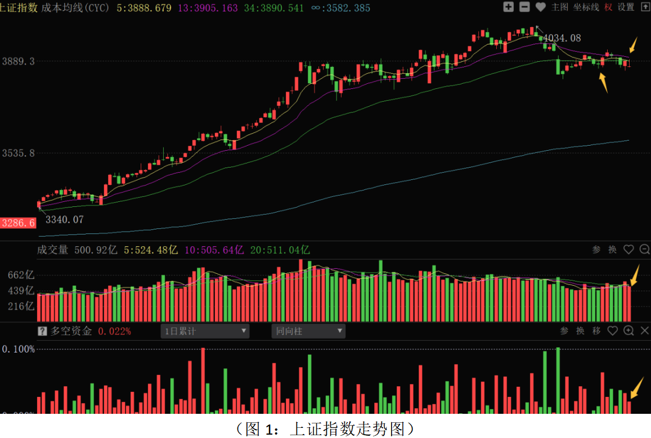Open the 设置 settings menu
This screenshot has height=438, width=651.
point(626,7)
